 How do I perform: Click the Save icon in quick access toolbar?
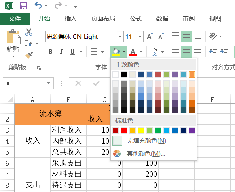[24, 6]
